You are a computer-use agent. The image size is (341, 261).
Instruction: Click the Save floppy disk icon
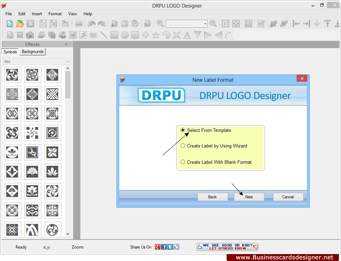coord(43,24)
